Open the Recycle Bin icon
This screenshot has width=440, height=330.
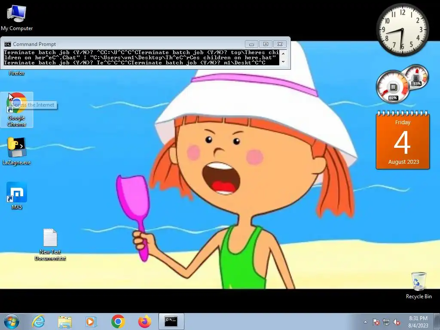click(x=419, y=285)
